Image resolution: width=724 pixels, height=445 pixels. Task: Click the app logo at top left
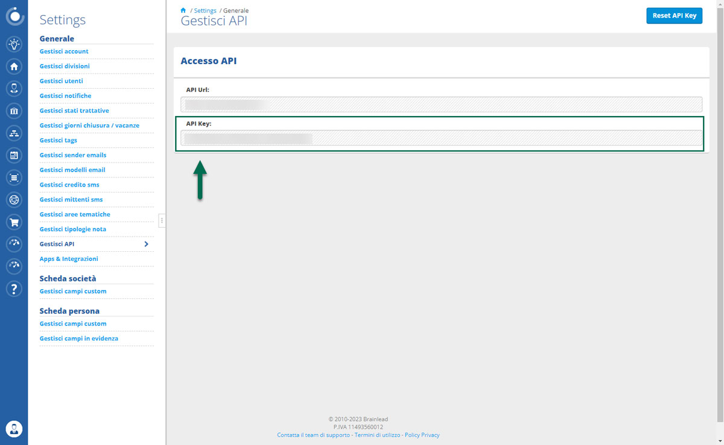(14, 16)
